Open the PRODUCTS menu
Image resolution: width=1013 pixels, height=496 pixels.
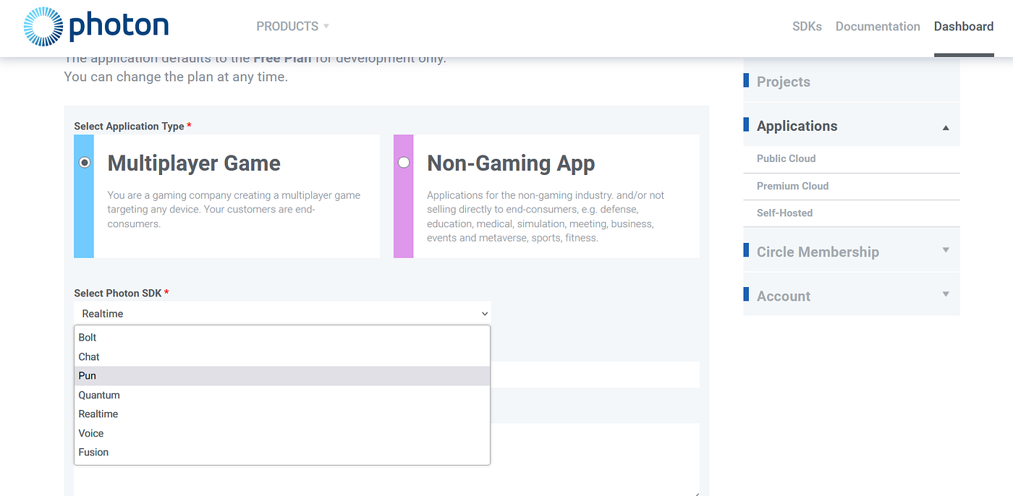tap(292, 26)
